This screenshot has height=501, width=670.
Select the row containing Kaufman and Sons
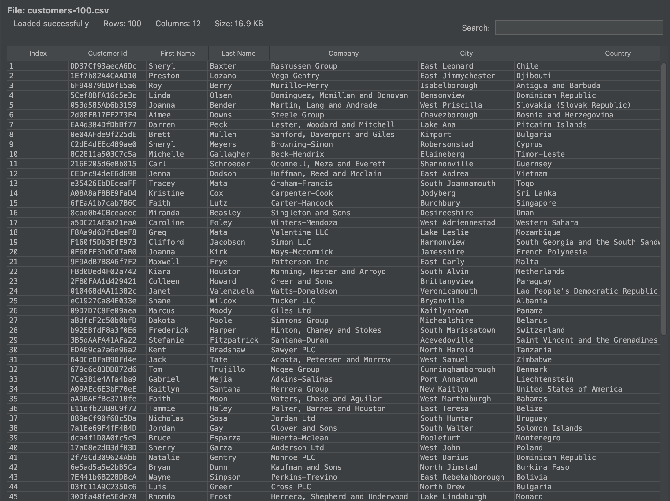coord(306,467)
